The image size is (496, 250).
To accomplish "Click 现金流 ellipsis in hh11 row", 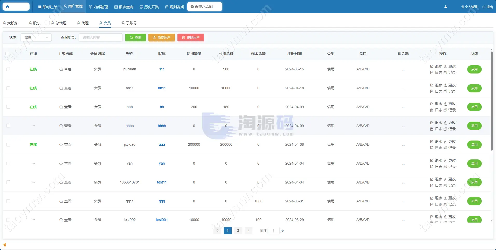I will pos(403,88).
